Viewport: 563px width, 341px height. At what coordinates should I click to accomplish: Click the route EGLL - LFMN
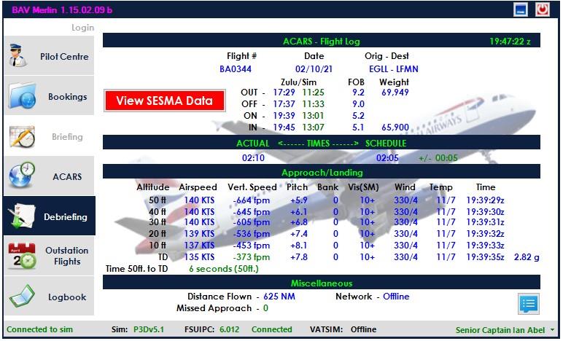[394, 69]
